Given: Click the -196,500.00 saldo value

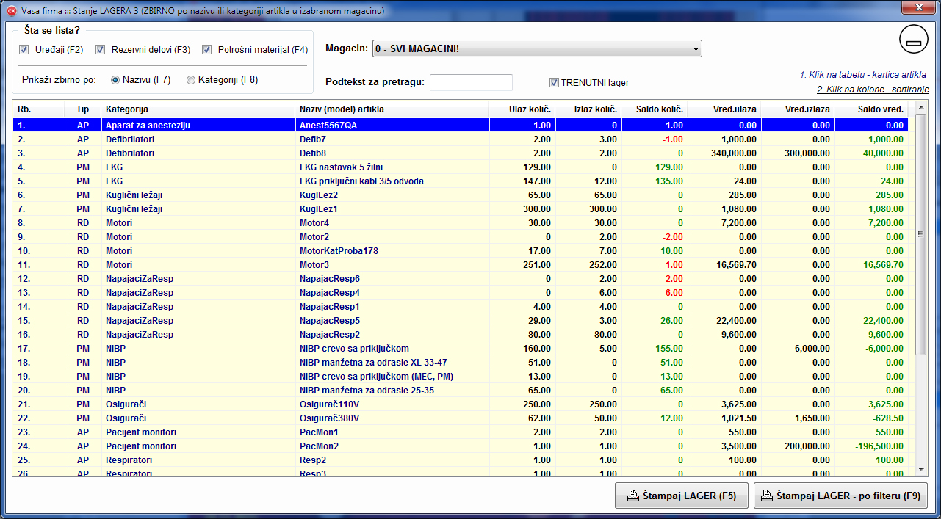Looking at the screenshot, I should (x=880, y=446).
